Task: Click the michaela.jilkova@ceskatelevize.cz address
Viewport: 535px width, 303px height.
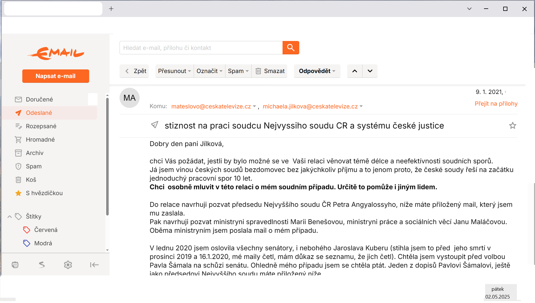Action: pyautogui.click(x=310, y=106)
